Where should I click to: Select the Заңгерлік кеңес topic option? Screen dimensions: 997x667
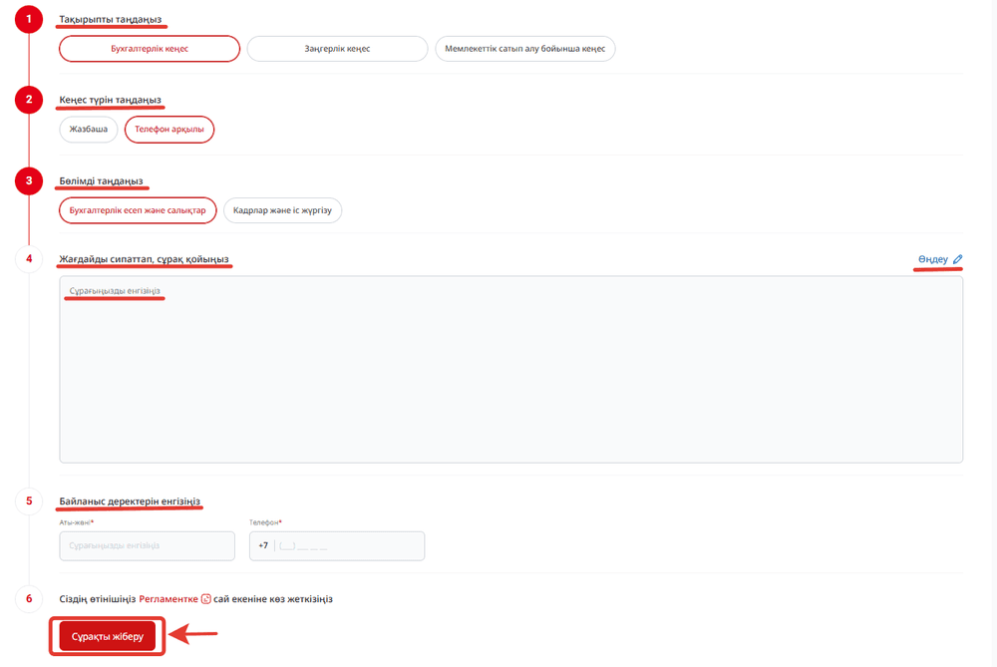(x=337, y=49)
